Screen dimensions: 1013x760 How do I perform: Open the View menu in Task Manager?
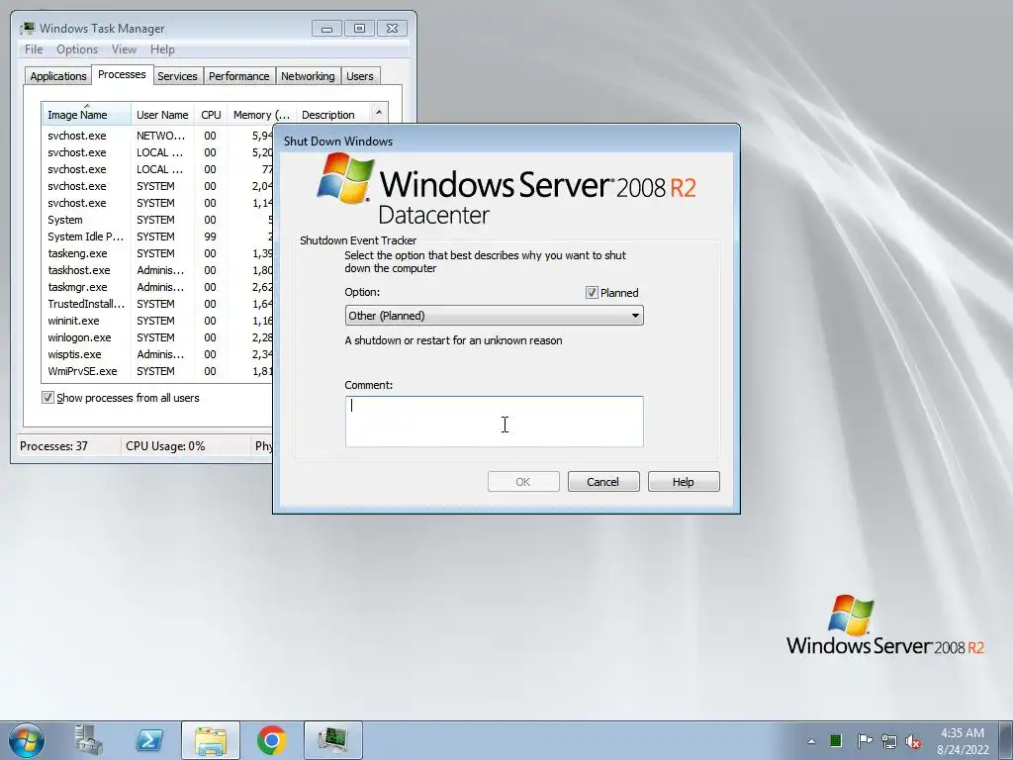pos(124,49)
